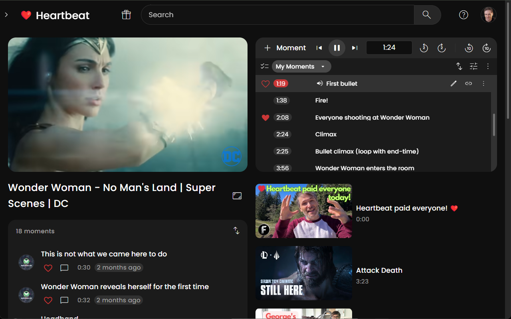Jump to the 1:38 timestamp

click(282, 100)
